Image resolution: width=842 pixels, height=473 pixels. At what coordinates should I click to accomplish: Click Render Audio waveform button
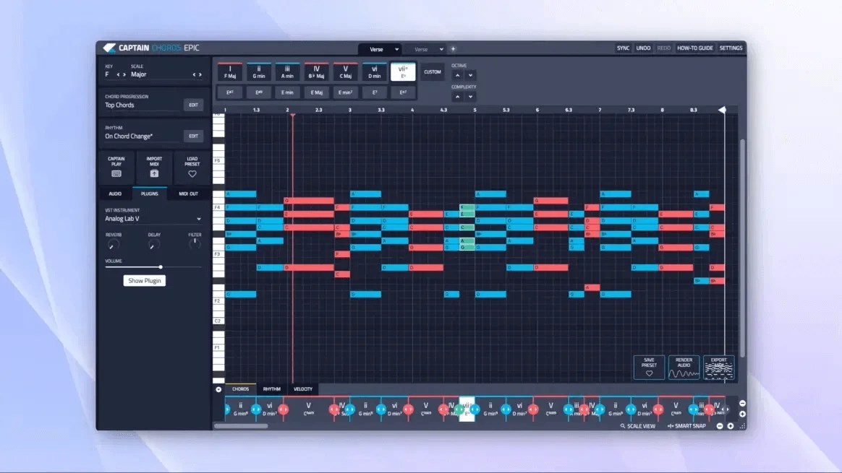click(x=684, y=368)
